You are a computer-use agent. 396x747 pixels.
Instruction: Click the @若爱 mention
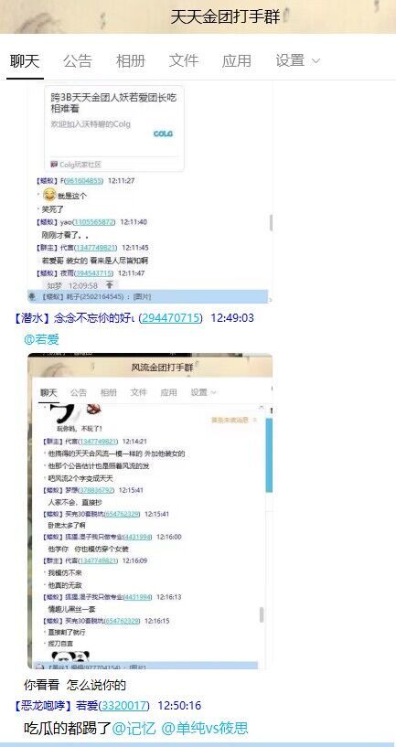coord(41,340)
